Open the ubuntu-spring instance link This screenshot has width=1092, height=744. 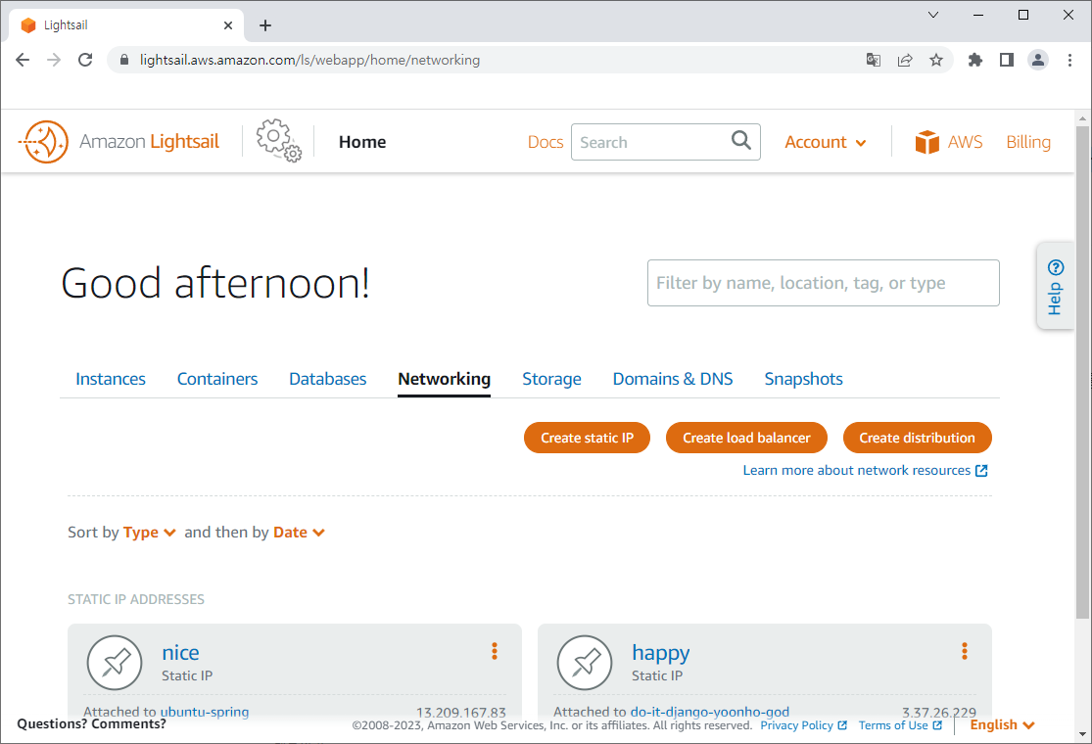tap(205, 712)
